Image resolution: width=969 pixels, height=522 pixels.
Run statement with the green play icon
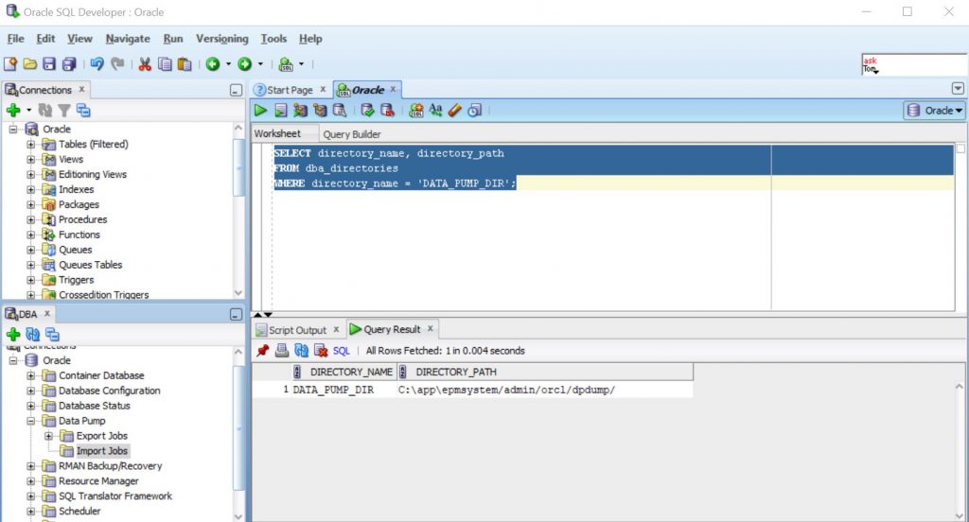(x=260, y=111)
